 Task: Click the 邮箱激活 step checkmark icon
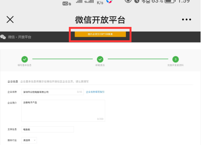pyautogui.click(x=100, y=59)
